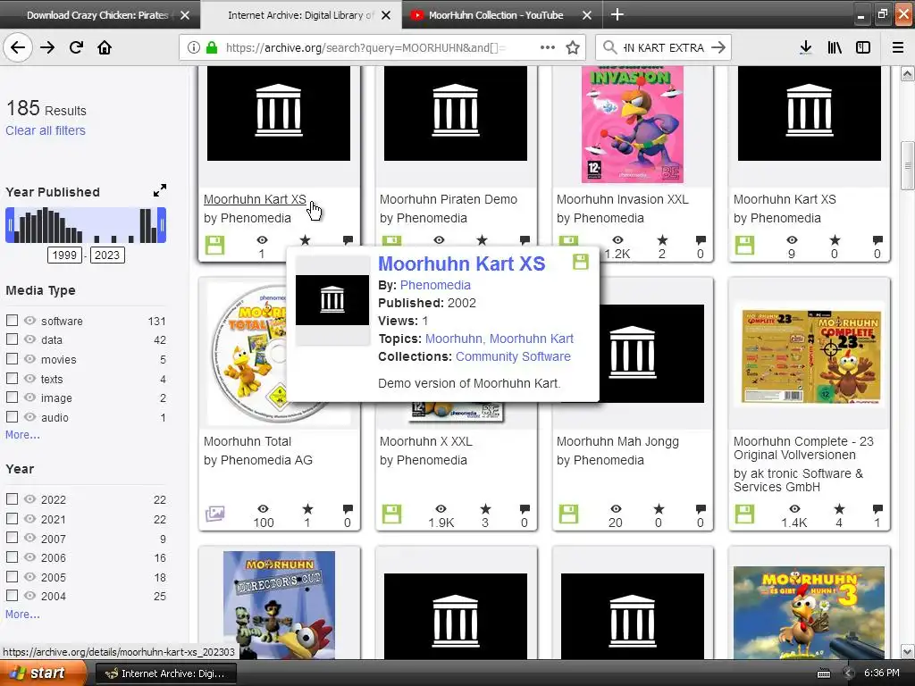The height and width of the screenshot is (686, 915).
Task: Check the texts media type filter
Action: pyautogui.click(x=12, y=378)
